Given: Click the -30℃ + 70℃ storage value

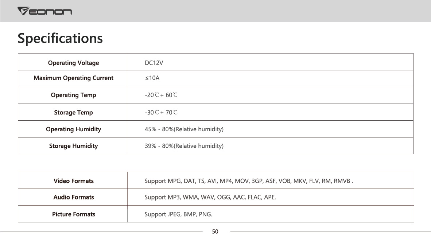Looking at the screenshot, I should point(161,112).
